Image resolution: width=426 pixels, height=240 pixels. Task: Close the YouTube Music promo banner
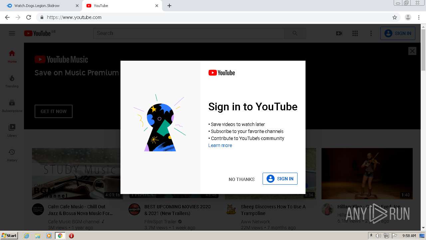click(412, 51)
